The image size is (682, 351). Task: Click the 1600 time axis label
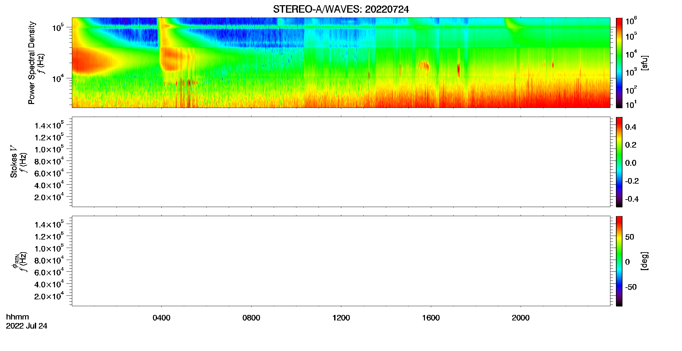(x=431, y=318)
